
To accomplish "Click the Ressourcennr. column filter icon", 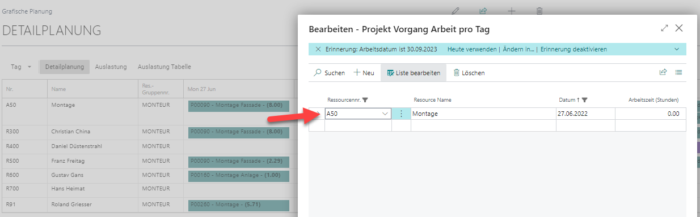I will tap(365, 100).
